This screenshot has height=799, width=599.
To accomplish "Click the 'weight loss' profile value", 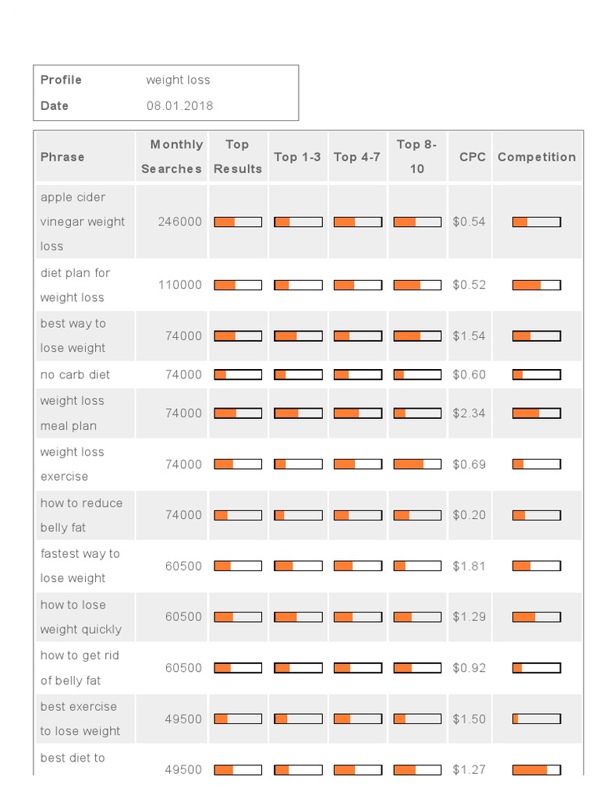I will pyautogui.click(x=178, y=80).
